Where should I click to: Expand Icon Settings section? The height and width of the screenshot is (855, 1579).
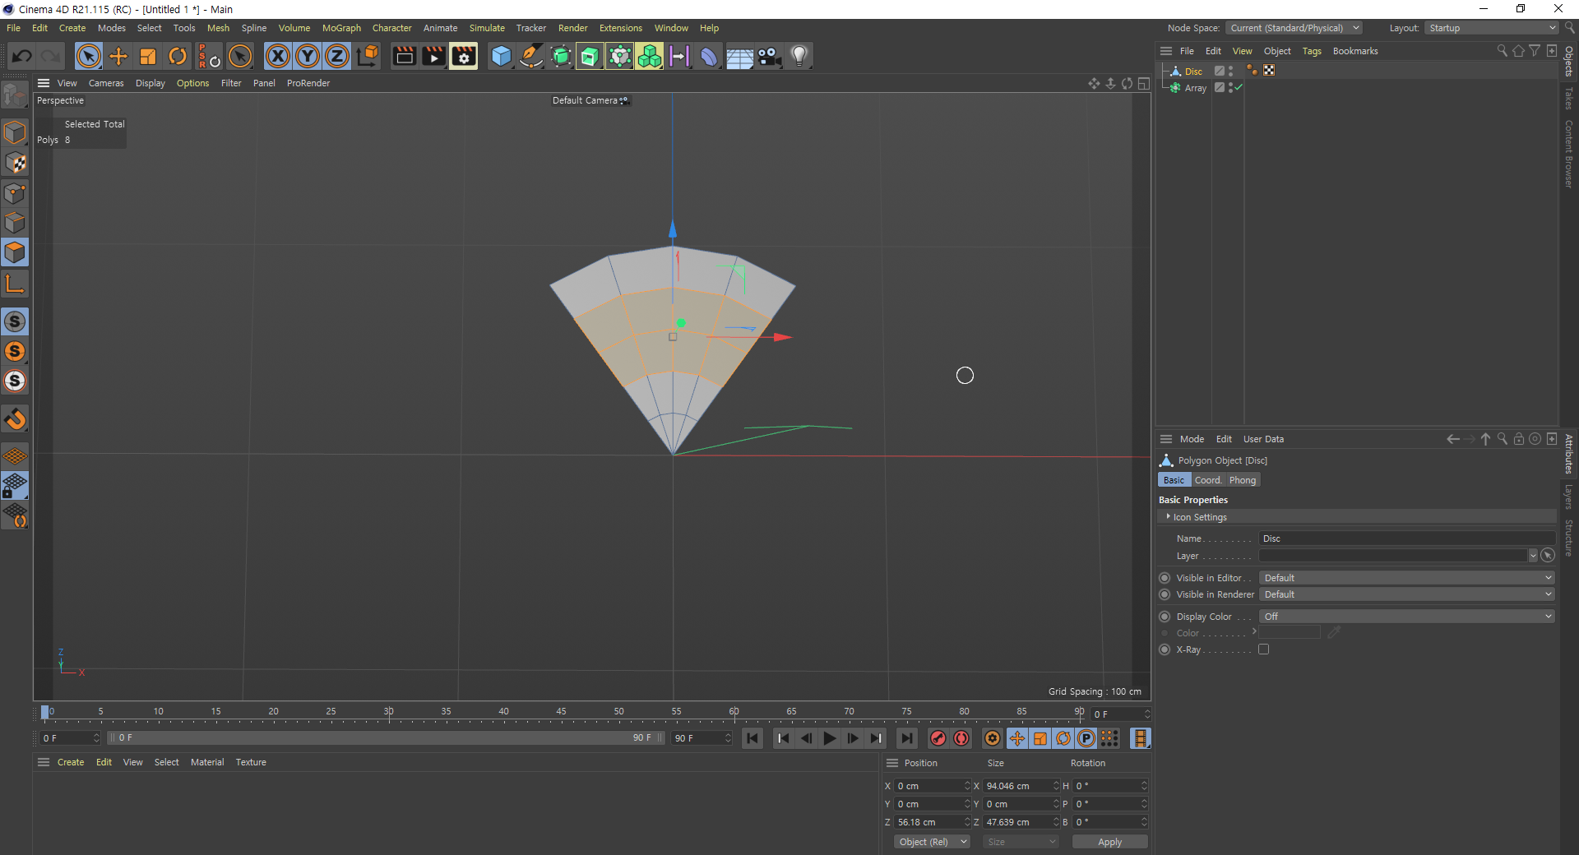click(1169, 517)
